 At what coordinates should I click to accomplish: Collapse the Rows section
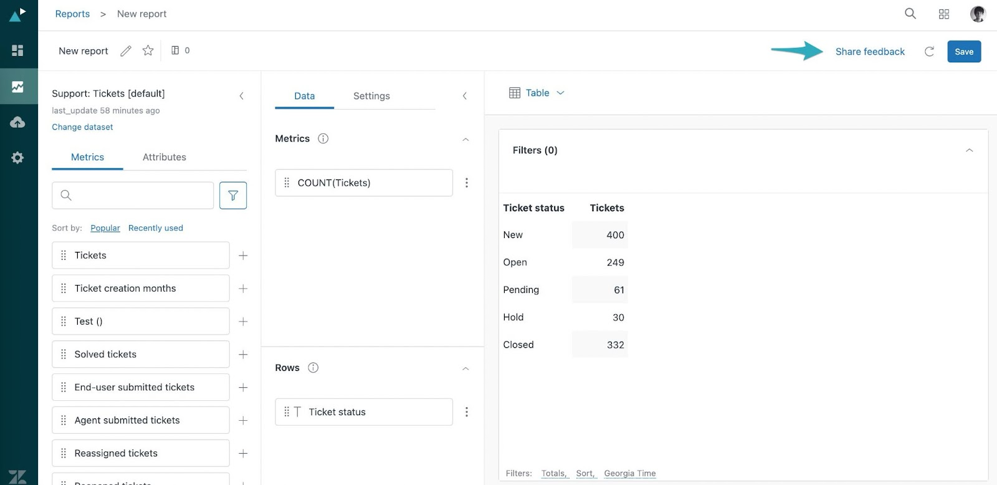coord(465,368)
